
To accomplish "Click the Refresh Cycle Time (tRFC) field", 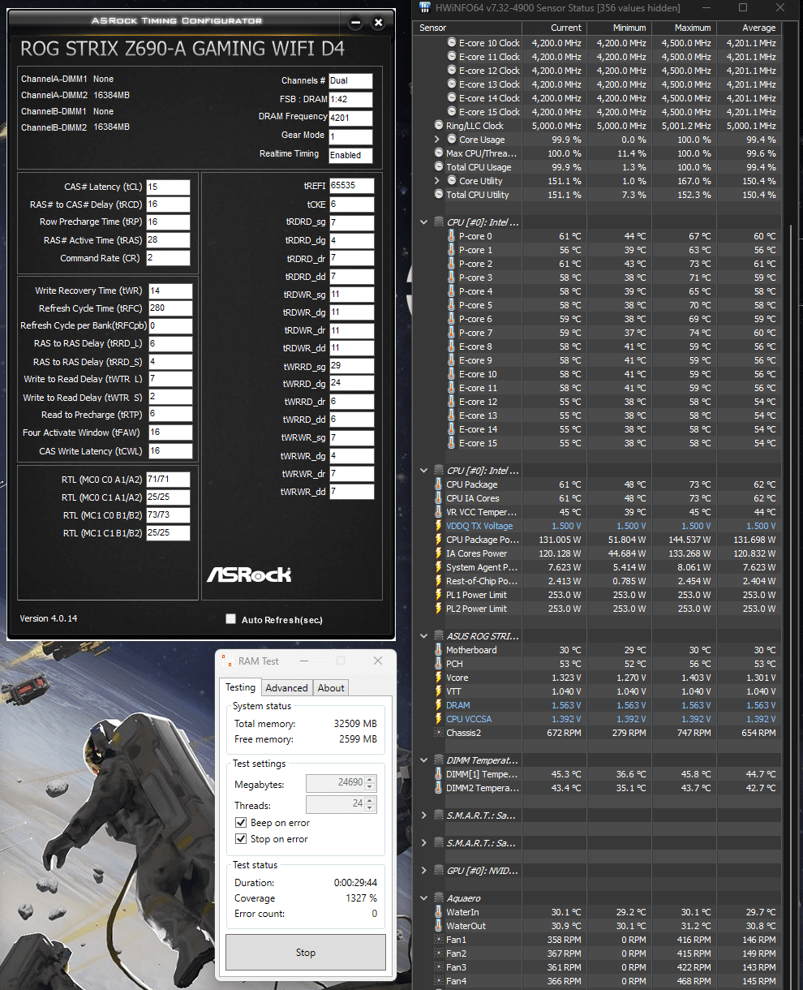I will [170, 308].
